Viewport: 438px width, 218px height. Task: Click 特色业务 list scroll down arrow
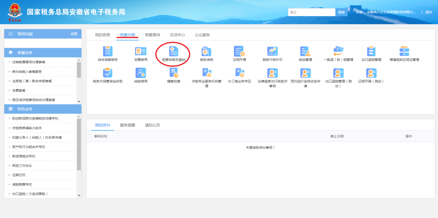[79, 196]
